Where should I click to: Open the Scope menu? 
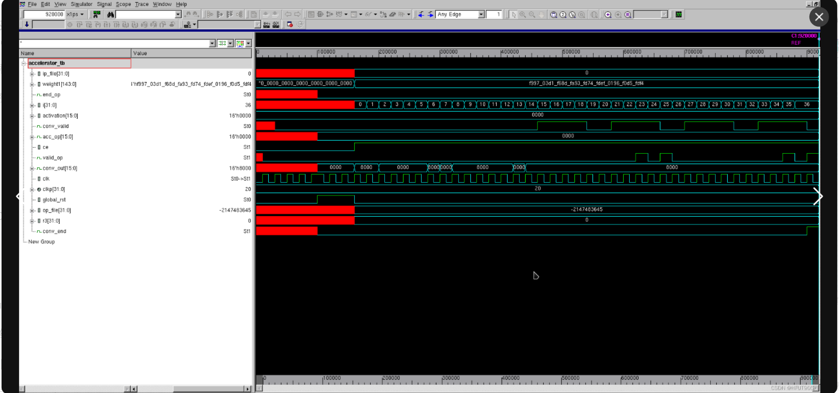pyautogui.click(x=123, y=4)
